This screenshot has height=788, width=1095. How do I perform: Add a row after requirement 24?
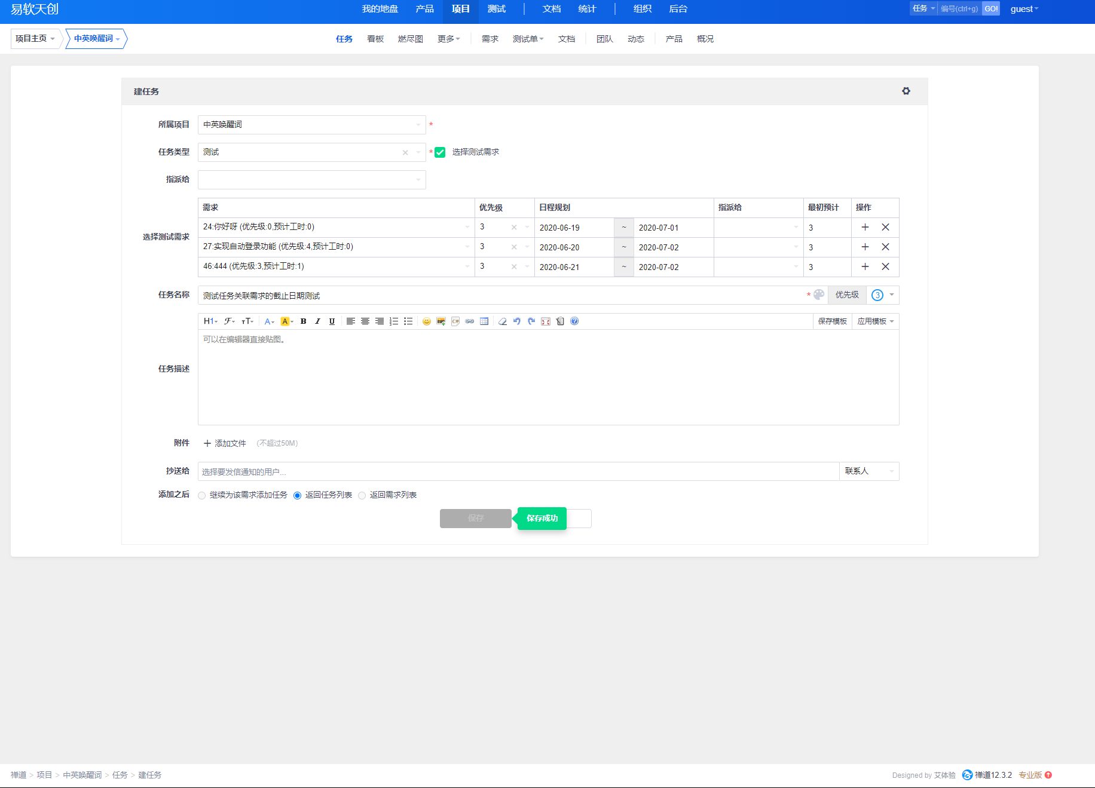(x=865, y=227)
